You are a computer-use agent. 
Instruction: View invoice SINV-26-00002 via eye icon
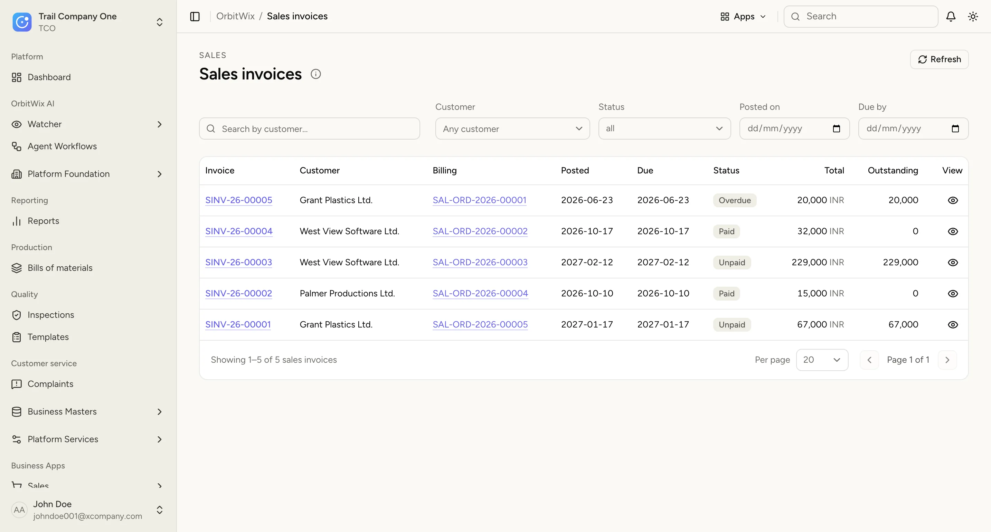pyautogui.click(x=953, y=294)
